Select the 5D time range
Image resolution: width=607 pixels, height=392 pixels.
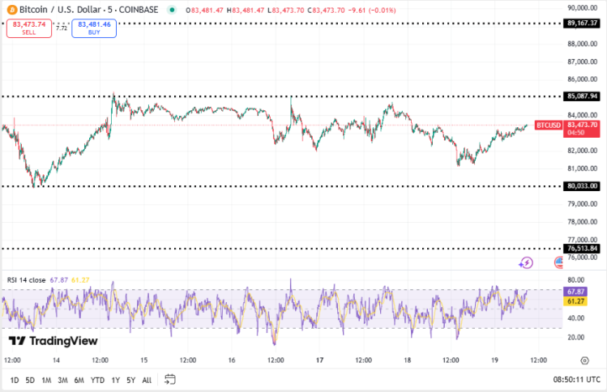coord(30,380)
